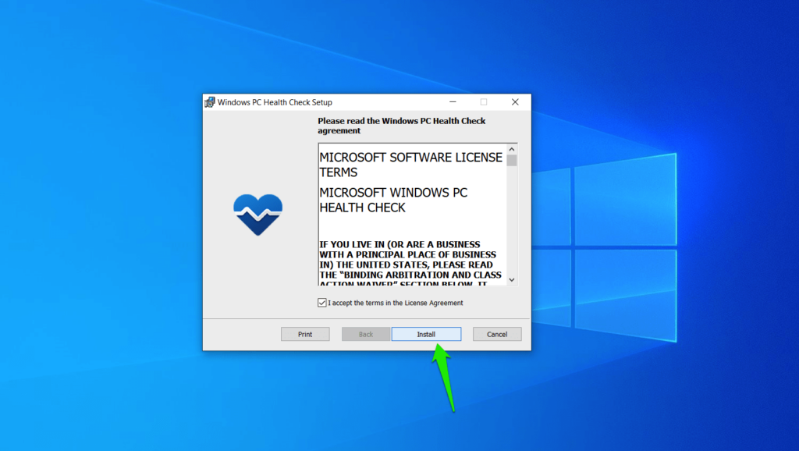The image size is (799, 451).
Task: Click the scrollbar down arrow in license text
Action: (513, 280)
